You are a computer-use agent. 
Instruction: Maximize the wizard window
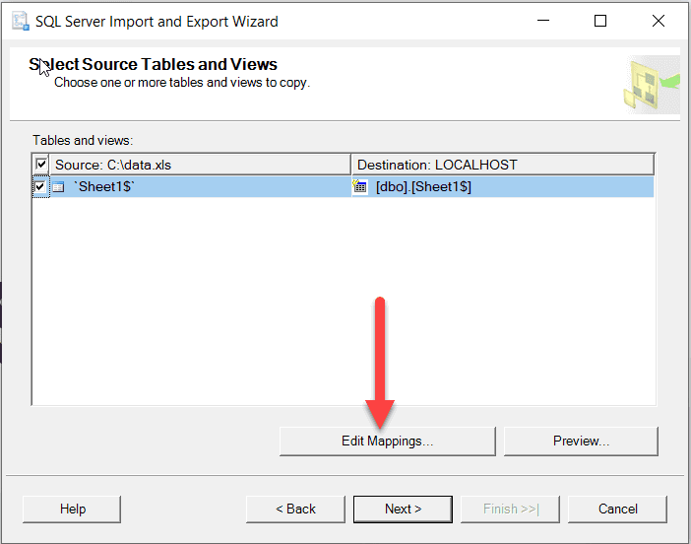(x=600, y=21)
